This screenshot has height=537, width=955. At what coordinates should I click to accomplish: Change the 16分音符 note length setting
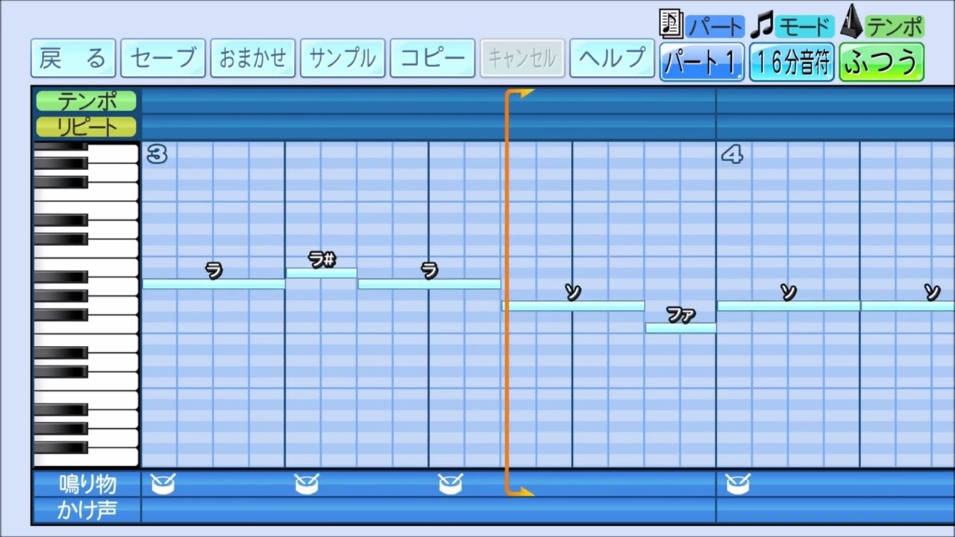point(792,62)
